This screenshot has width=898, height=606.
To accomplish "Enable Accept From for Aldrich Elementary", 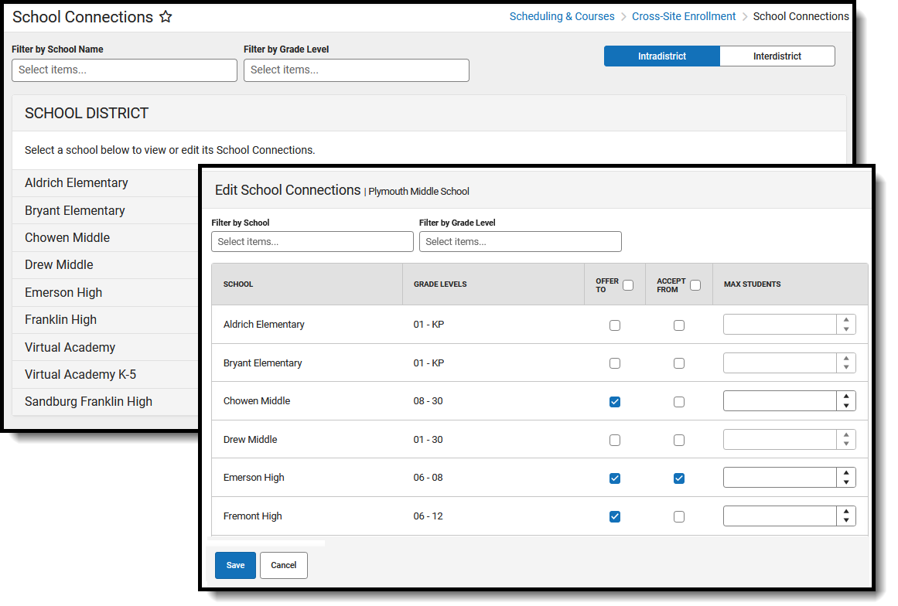I will (x=678, y=325).
